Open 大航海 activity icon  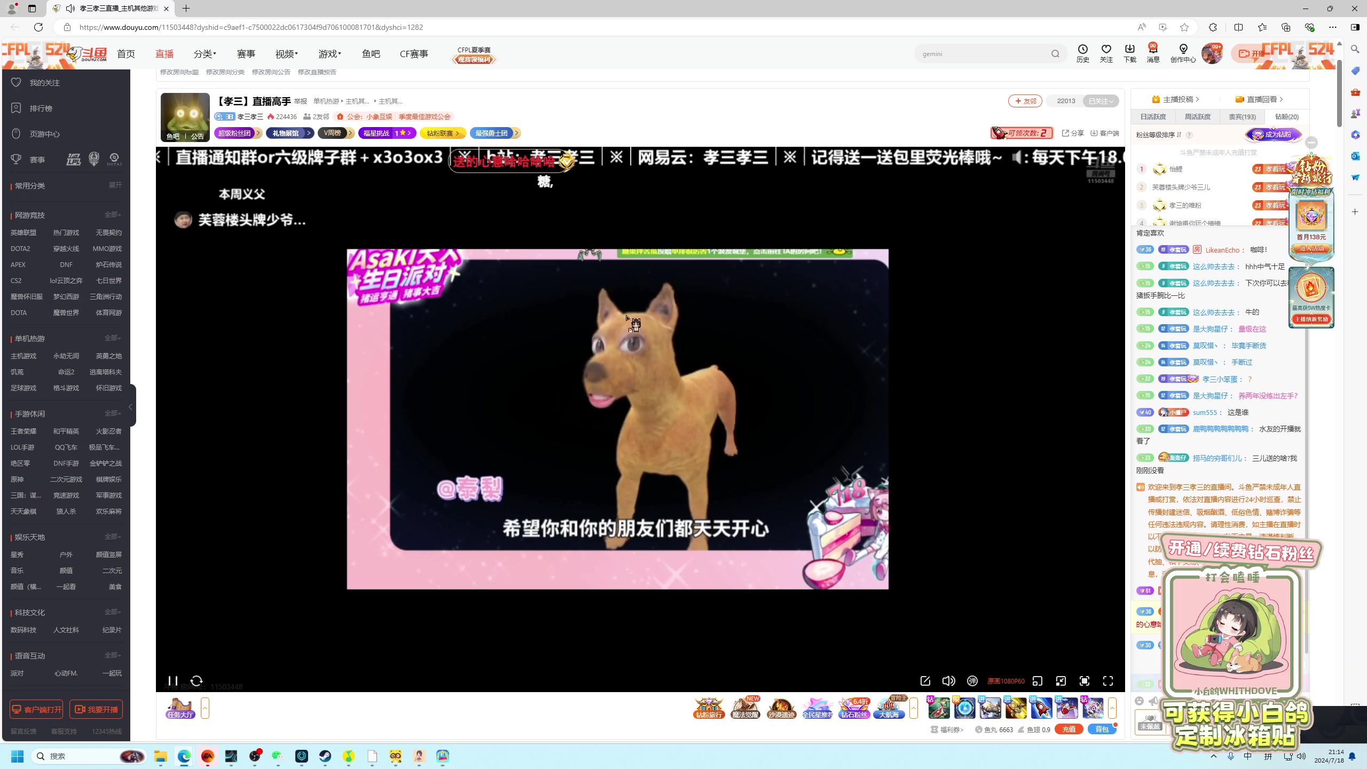890,708
